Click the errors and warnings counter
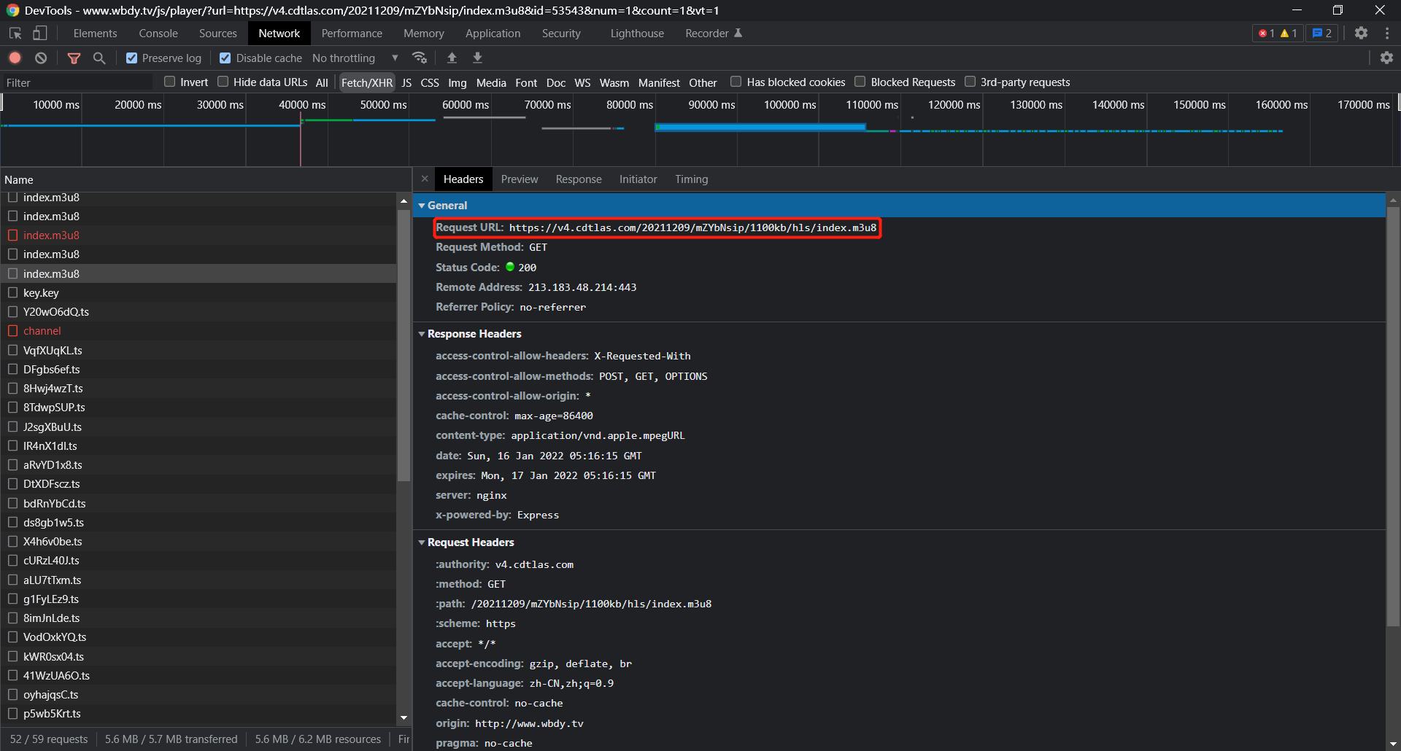 coord(1278,34)
